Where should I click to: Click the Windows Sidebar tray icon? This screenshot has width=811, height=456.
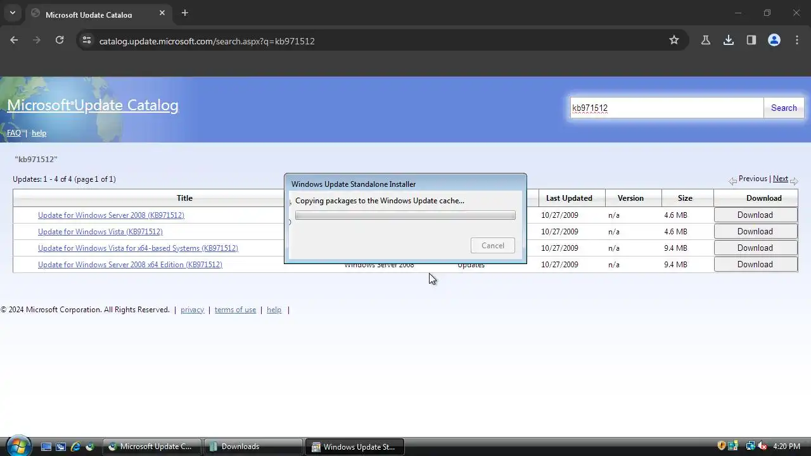733,446
